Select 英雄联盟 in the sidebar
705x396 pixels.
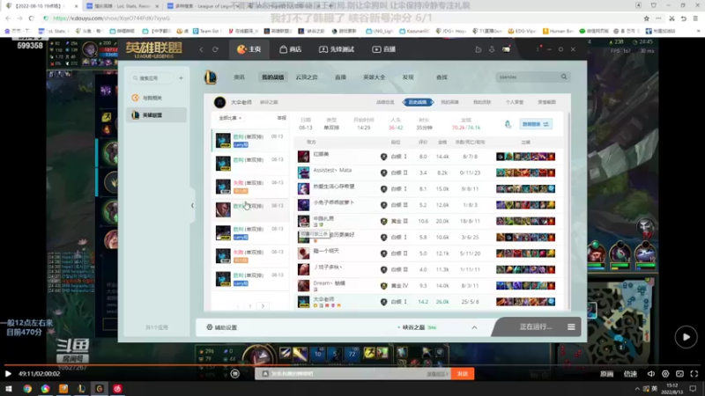[157, 115]
